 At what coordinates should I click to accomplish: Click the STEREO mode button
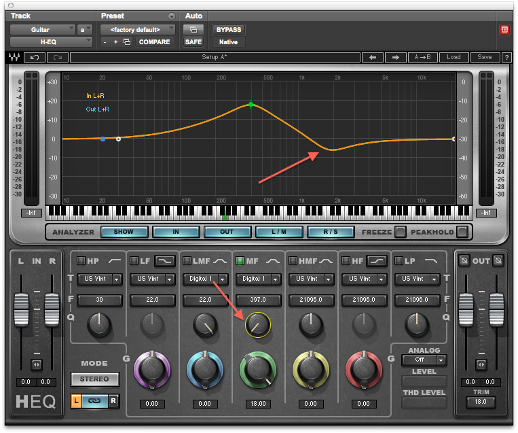[94, 379]
